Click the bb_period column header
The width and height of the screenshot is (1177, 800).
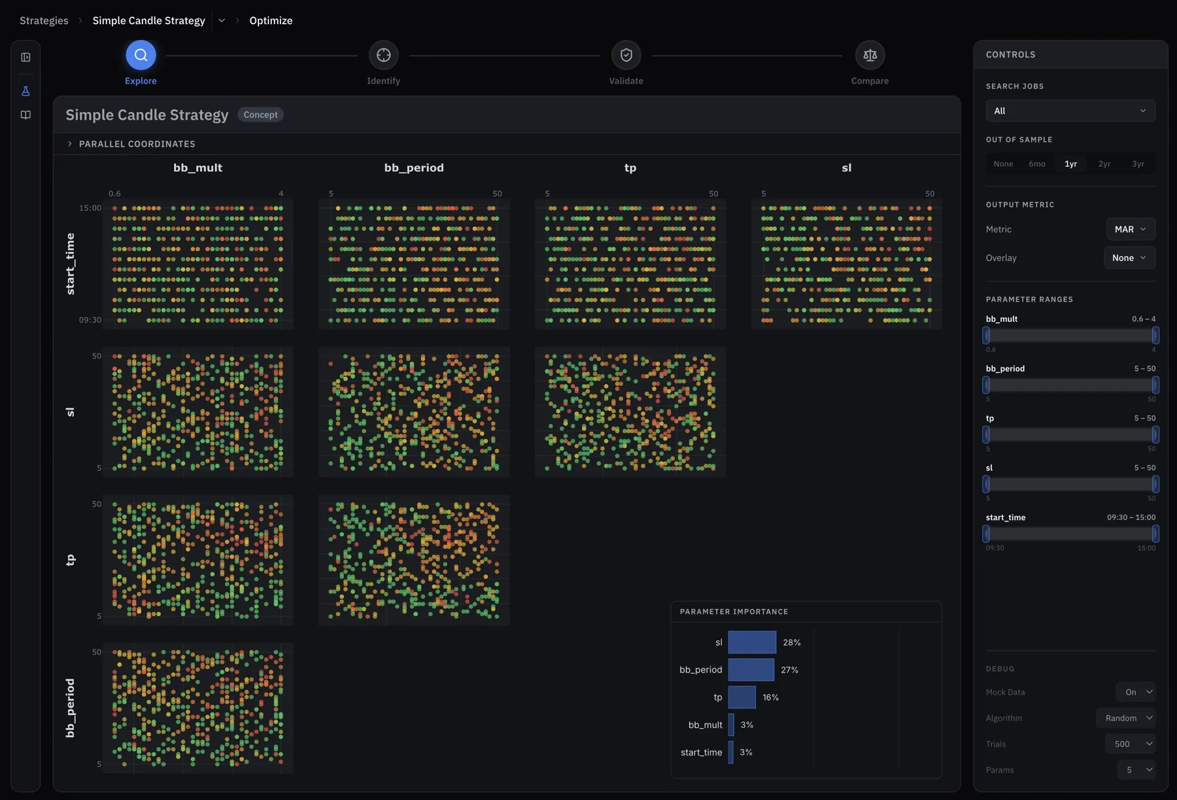414,167
